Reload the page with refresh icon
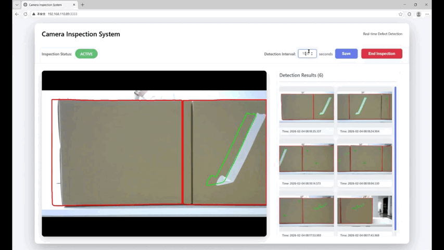 (26, 14)
